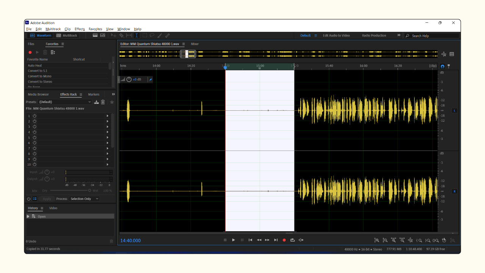Choose Edit Audio to Video workspace

[336, 36]
